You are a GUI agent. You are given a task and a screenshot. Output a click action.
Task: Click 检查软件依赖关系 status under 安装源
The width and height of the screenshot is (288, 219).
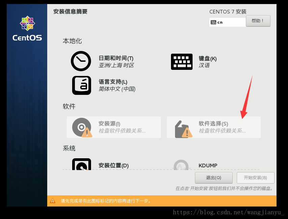122,131
